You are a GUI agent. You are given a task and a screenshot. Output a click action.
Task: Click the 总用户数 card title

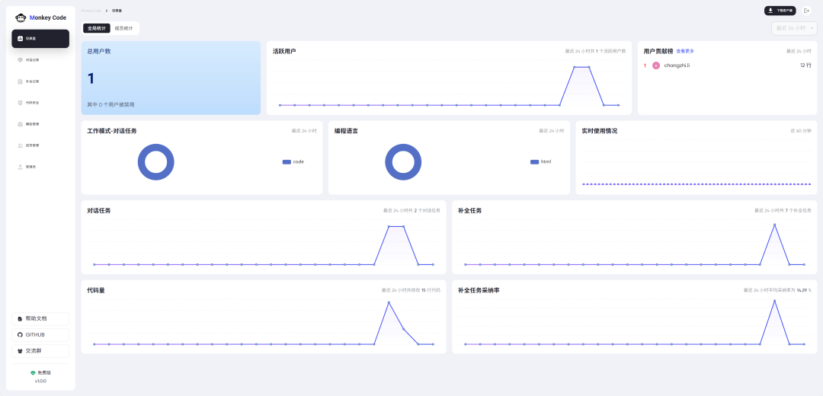pos(98,51)
